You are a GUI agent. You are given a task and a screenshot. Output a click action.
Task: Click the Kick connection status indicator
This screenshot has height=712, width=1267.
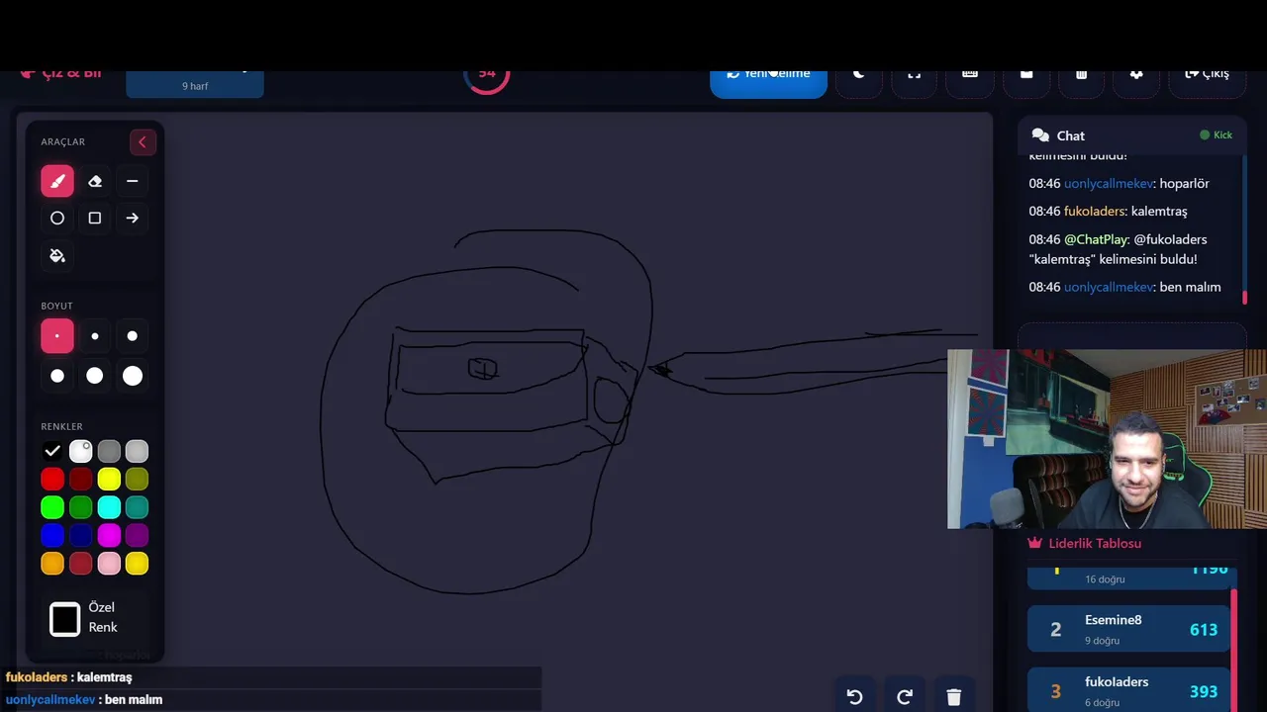point(1217,135)
